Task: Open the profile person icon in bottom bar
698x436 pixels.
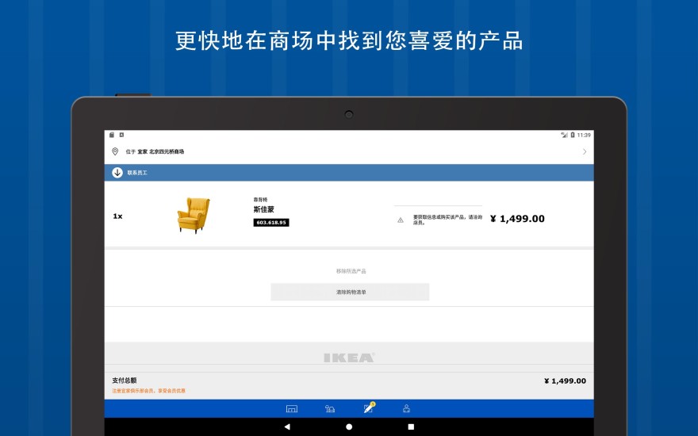Action: tap(406, 408)
